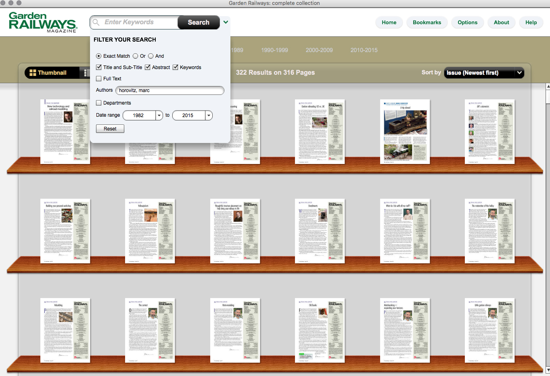
Task: Select the 1990-1999 decade tab
Action: (x=274, y=50)
